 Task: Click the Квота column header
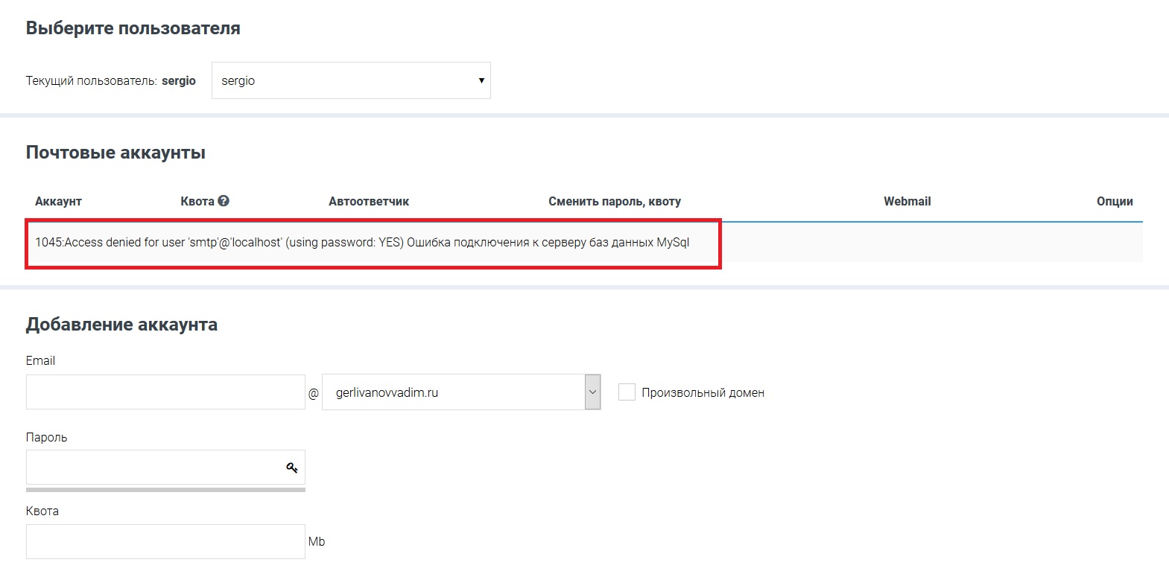point(197,202)
